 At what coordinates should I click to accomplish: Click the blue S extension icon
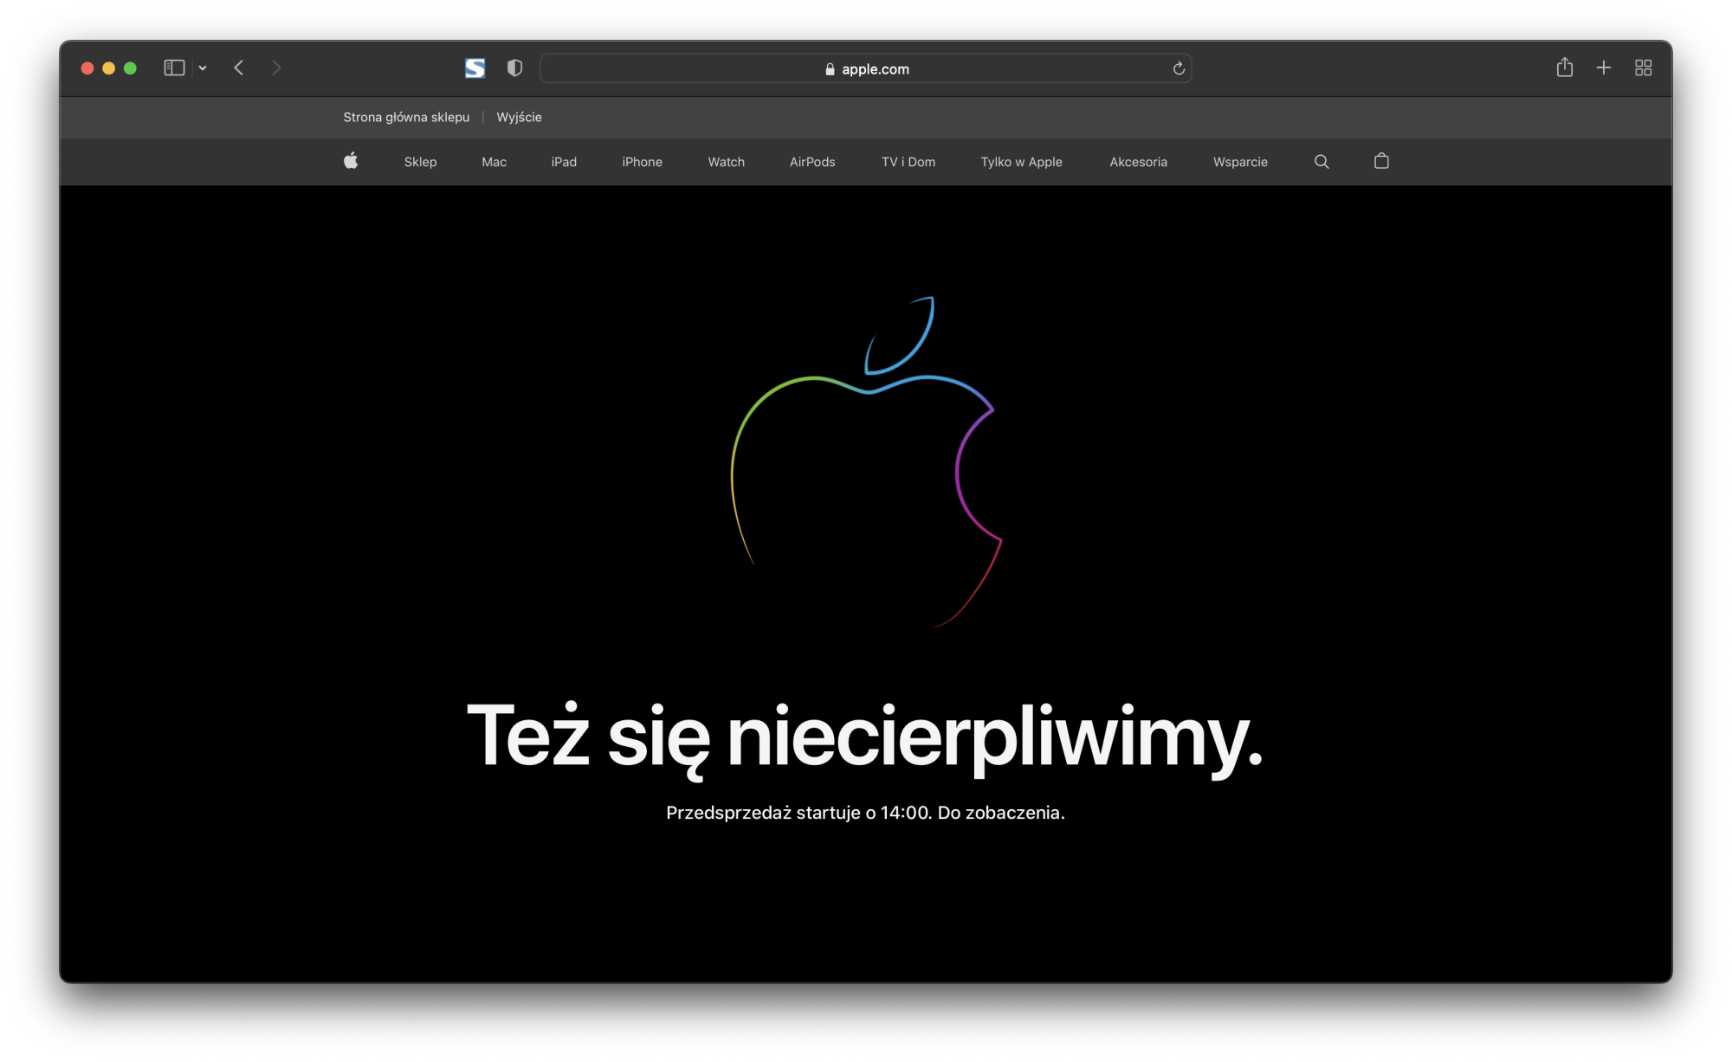point(475,68)
